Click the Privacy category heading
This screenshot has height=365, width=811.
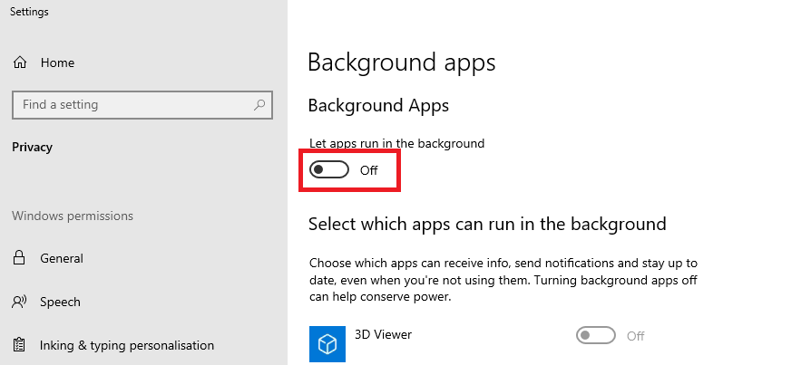[33, 148]
